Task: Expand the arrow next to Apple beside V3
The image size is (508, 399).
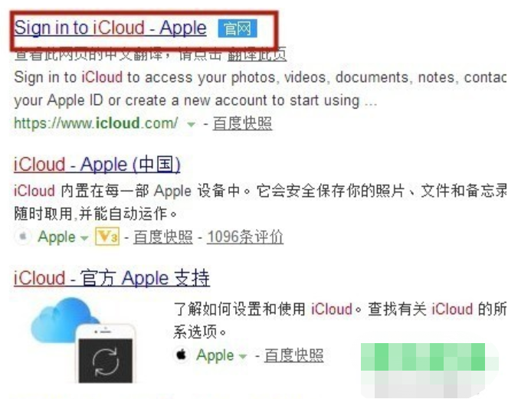Action: click(x=84, y=238)
